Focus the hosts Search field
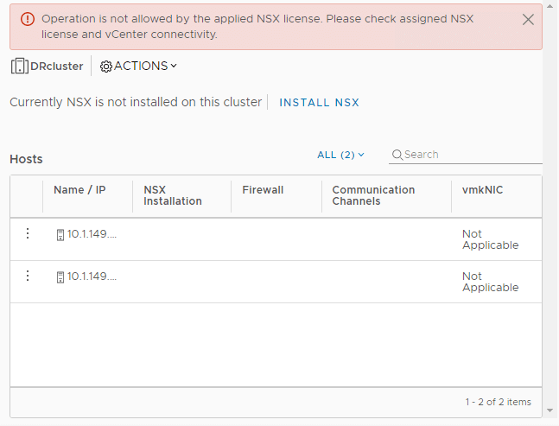Viewport: 559px width, 426px height. [x=465, y=155]
